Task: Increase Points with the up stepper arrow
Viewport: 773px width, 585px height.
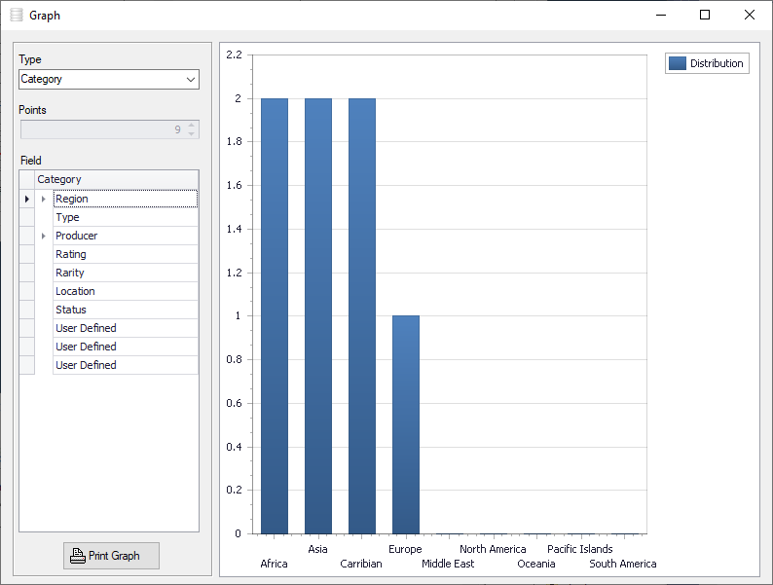Action: pyautogui.click(x=191, y=126)
